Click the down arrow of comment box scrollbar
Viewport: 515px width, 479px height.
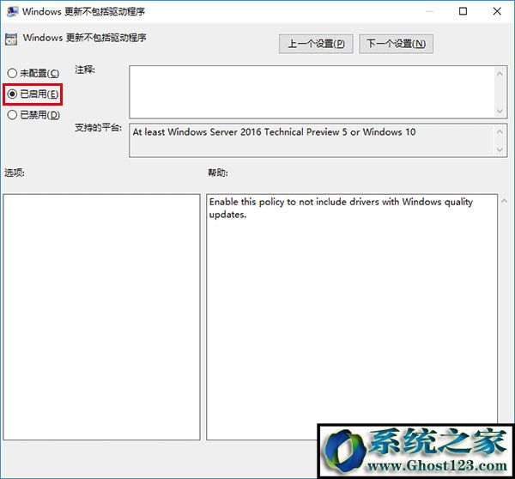[500, 111]
